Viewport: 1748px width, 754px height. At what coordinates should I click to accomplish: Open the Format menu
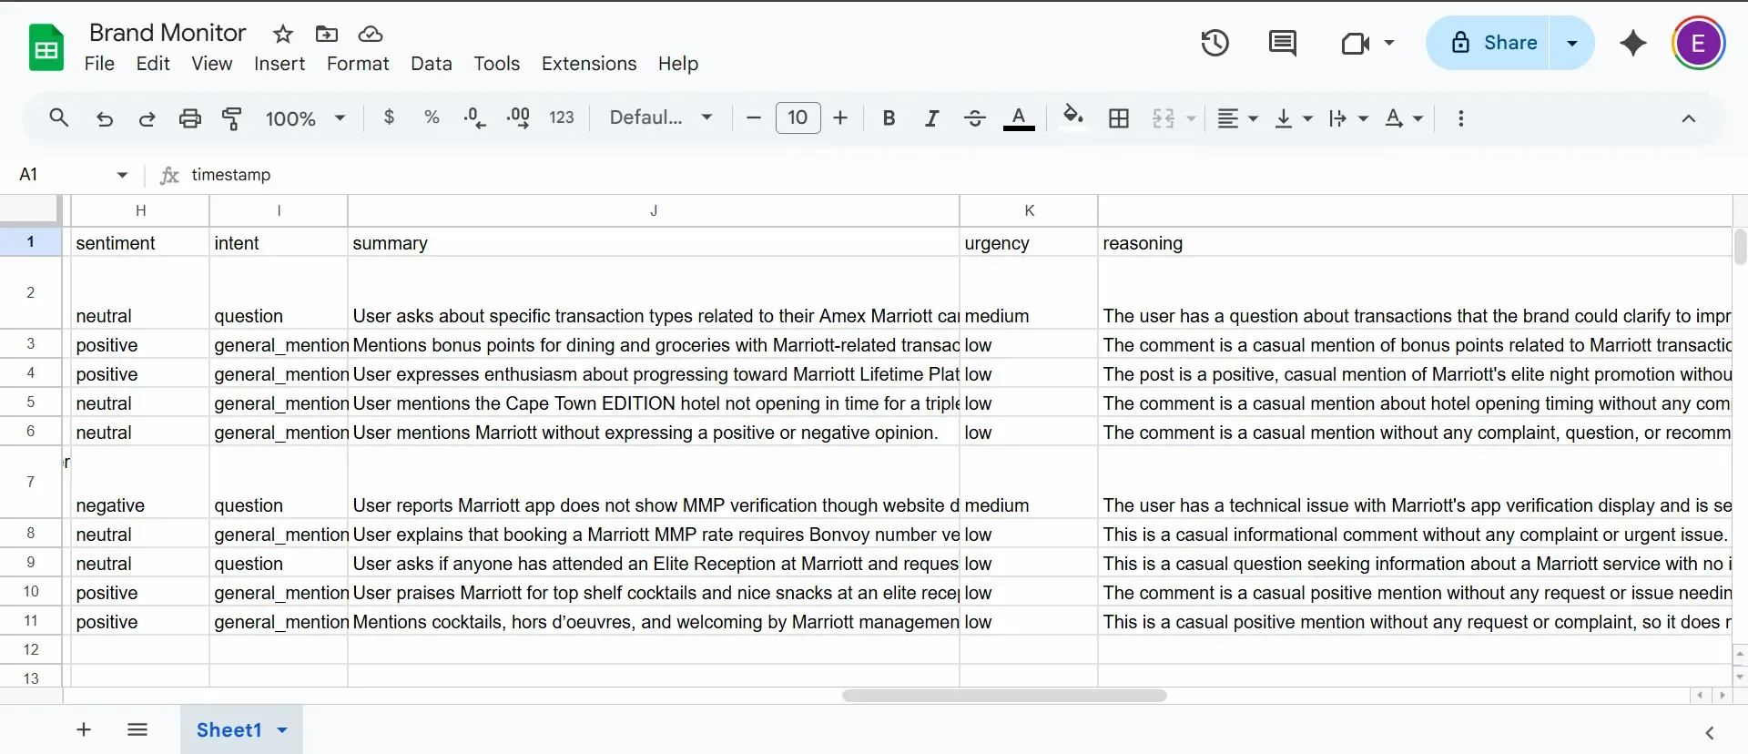(x=358, y=64)
